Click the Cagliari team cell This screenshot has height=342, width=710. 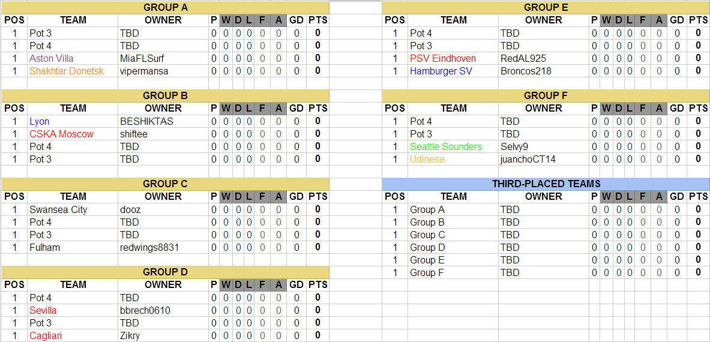click(x=46, y=335)
